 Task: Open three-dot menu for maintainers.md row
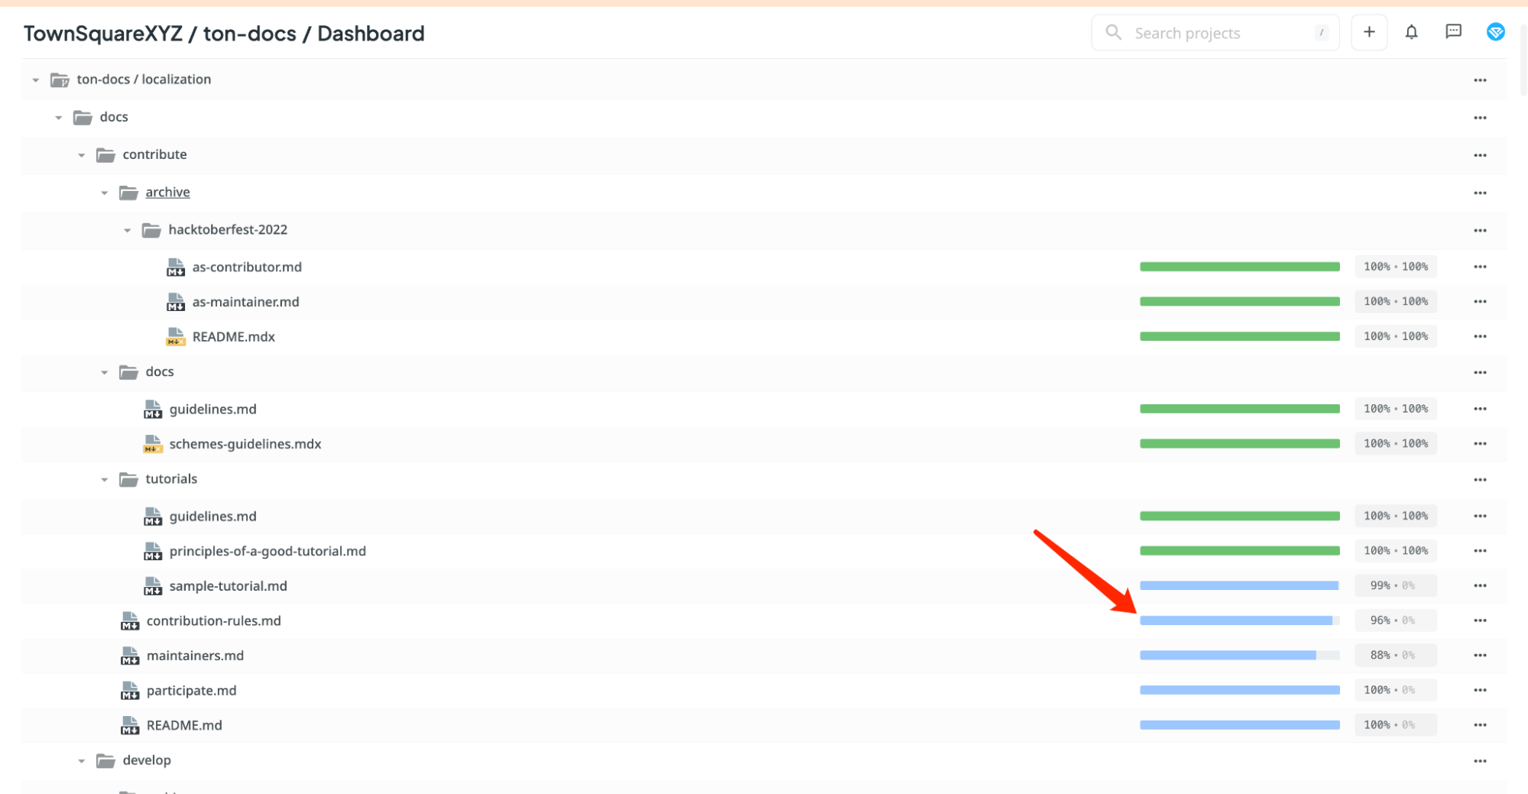[1480, 655]
